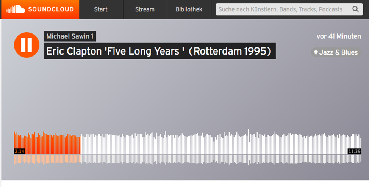369x187 pixels.
Task: Click the lower reflected part of the waveform
Action: [x=188, y=159]
